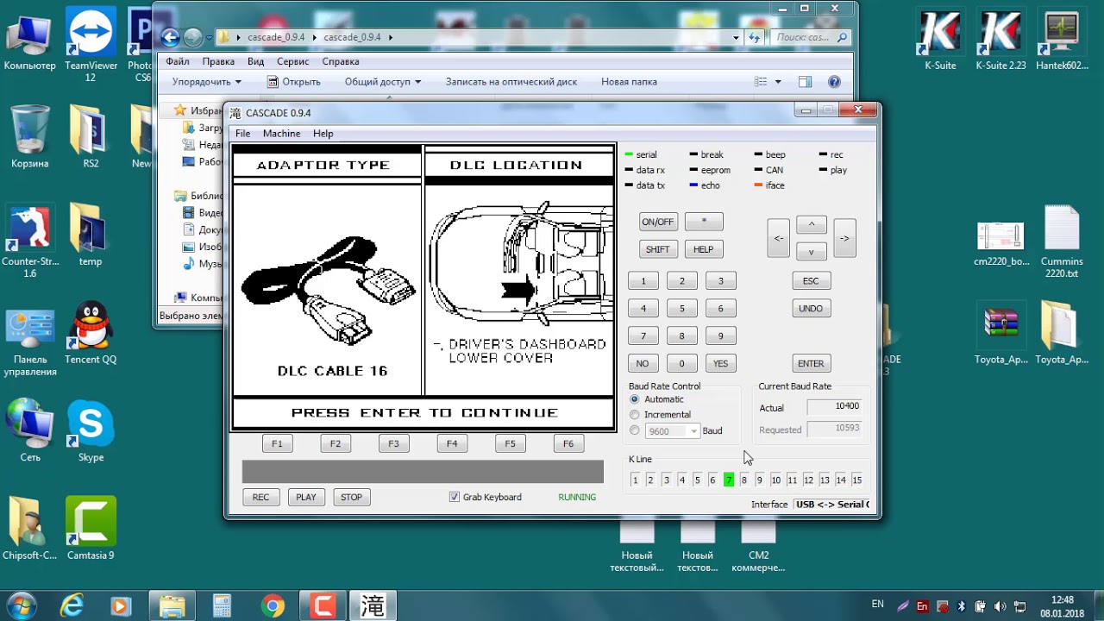Click the Windows Start button

[x=22, y=605]
